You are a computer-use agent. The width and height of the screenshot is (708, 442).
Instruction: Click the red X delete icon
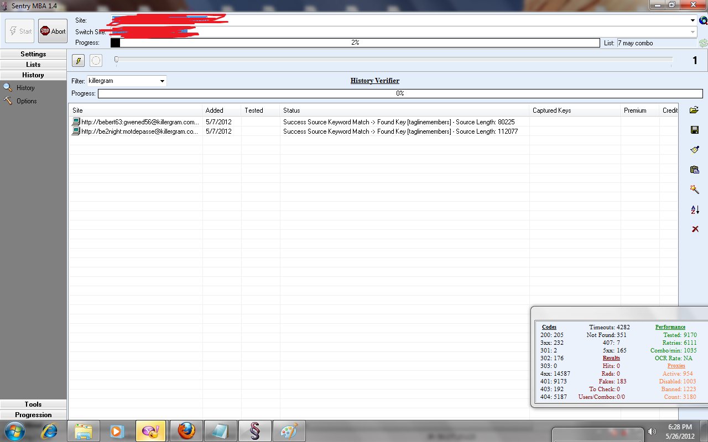(695, 229)
